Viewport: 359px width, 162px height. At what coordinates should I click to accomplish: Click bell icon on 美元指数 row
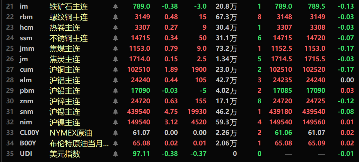[116, 154]
